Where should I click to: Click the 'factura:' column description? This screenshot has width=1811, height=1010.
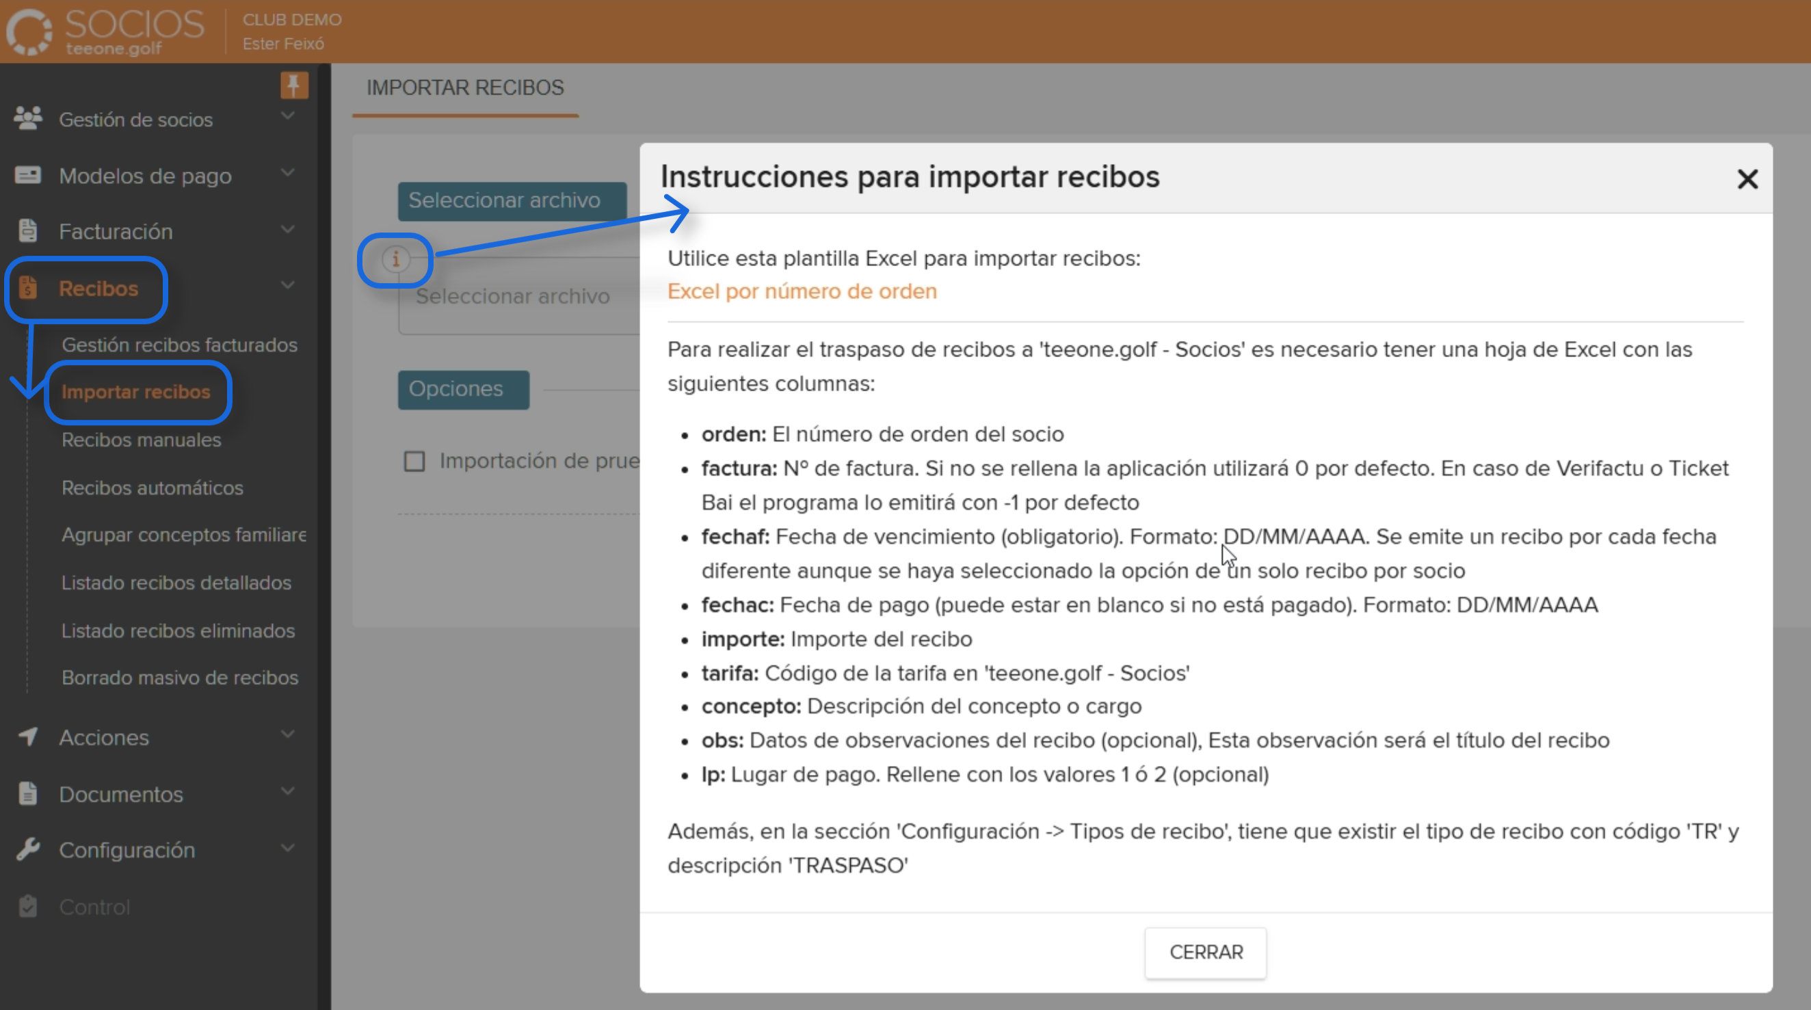1215,485
